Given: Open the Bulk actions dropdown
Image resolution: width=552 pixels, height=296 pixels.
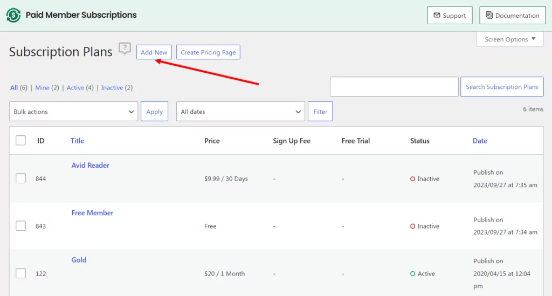Looking at the screenshot, I should (x=73, y=112).
